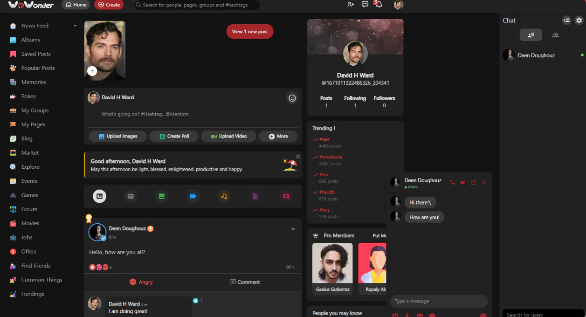Select the maps filter icon
586x317 pixels.
286,196
